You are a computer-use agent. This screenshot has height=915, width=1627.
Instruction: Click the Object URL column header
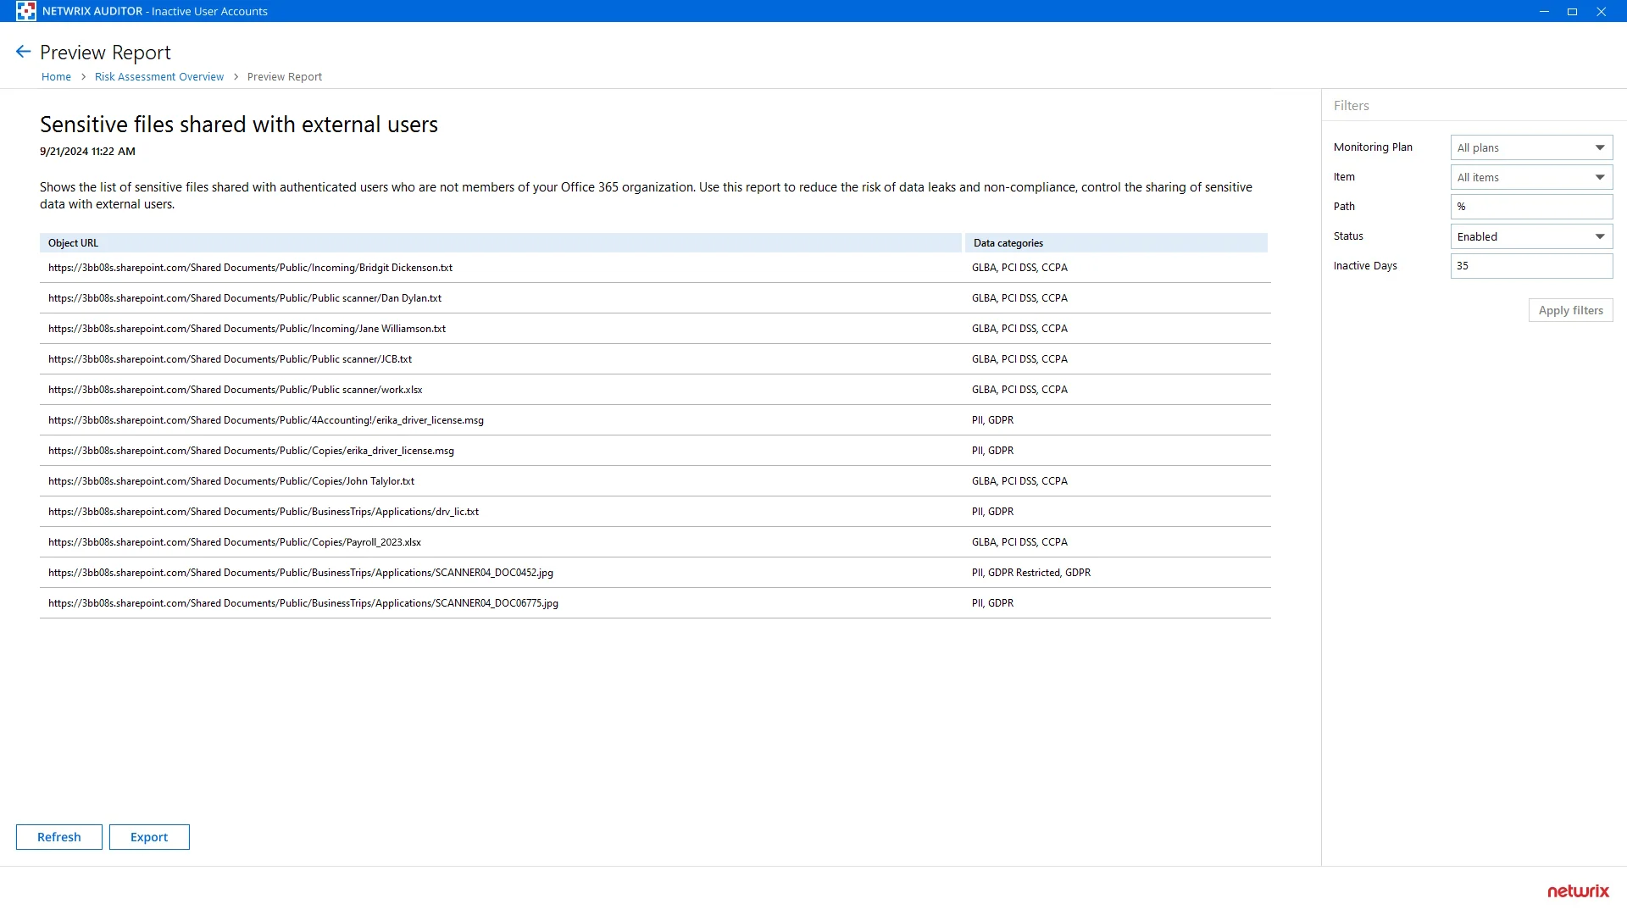(x=500, y=243)
